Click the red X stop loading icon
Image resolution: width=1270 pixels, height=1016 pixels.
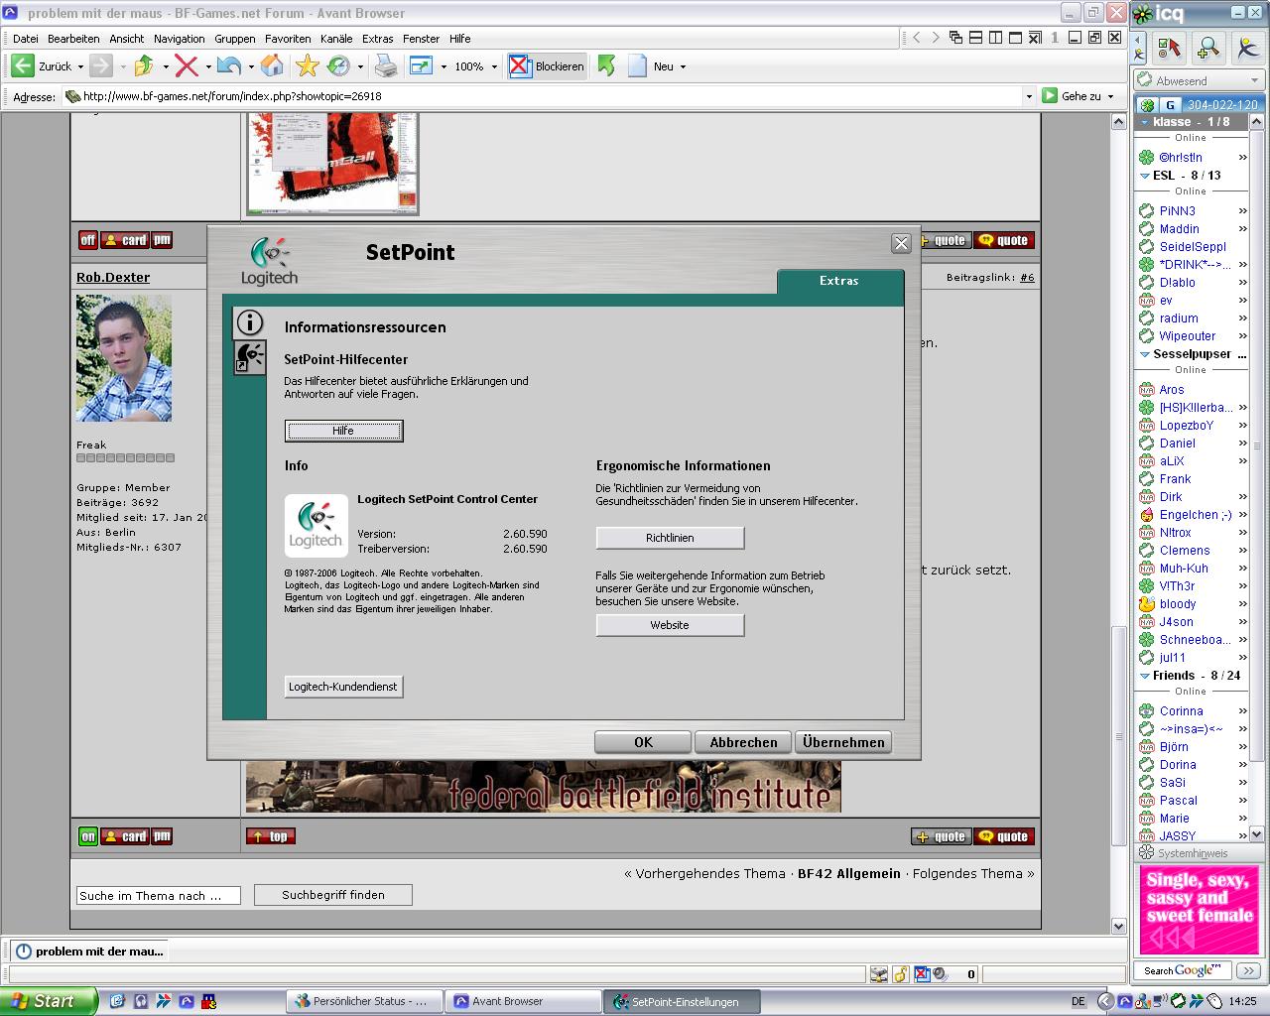[x=186, y=66]
